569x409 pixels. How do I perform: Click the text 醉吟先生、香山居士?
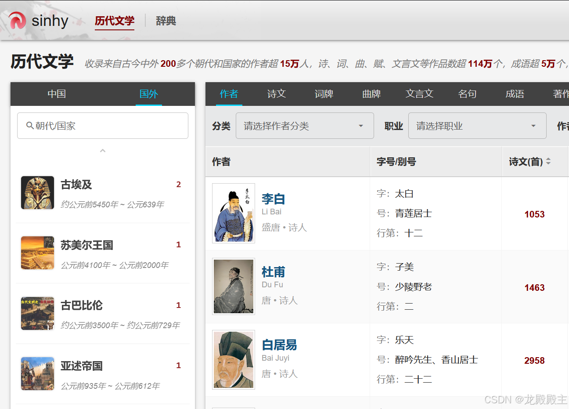436,360
